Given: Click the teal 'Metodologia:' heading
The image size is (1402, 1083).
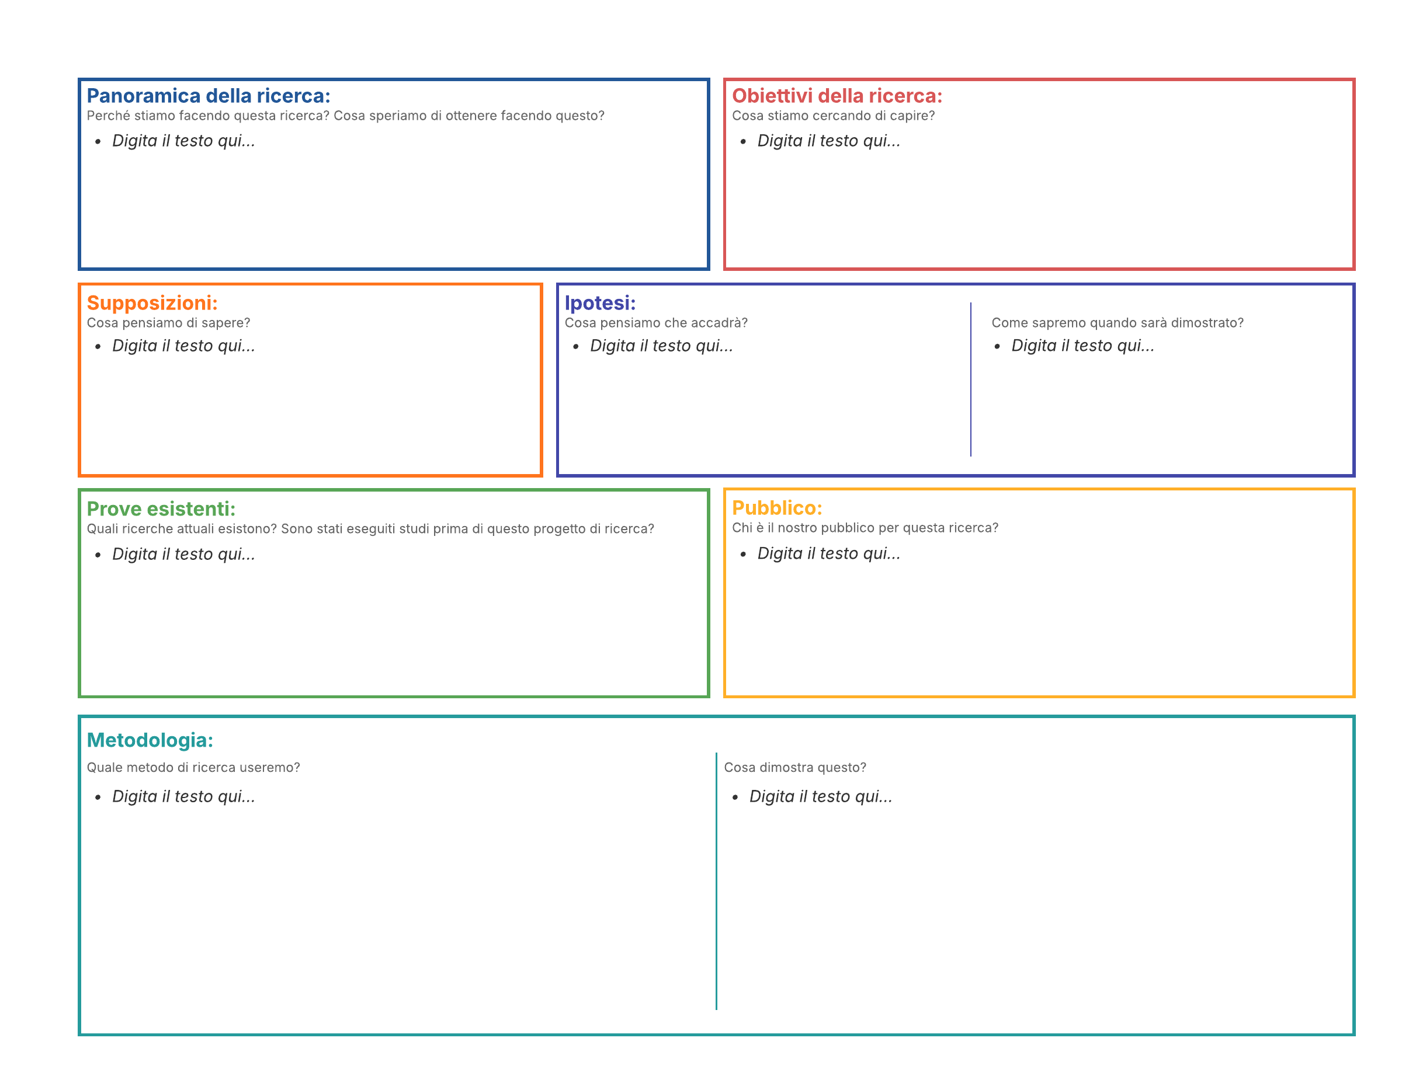Looking at the screenshot, I should click(150, 740).
